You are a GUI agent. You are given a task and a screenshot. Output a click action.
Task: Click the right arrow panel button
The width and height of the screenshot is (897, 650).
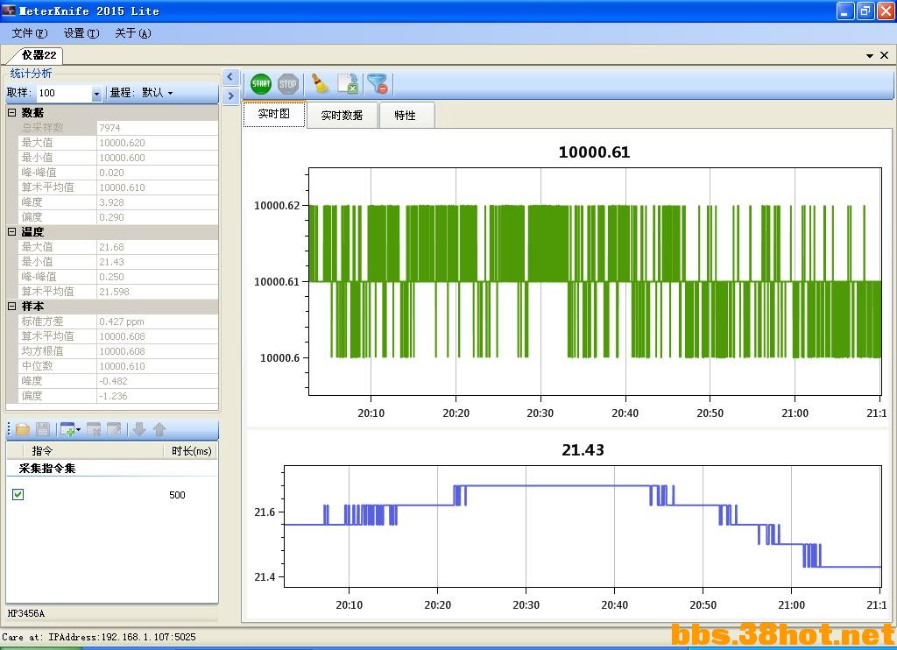click(230, 95)
